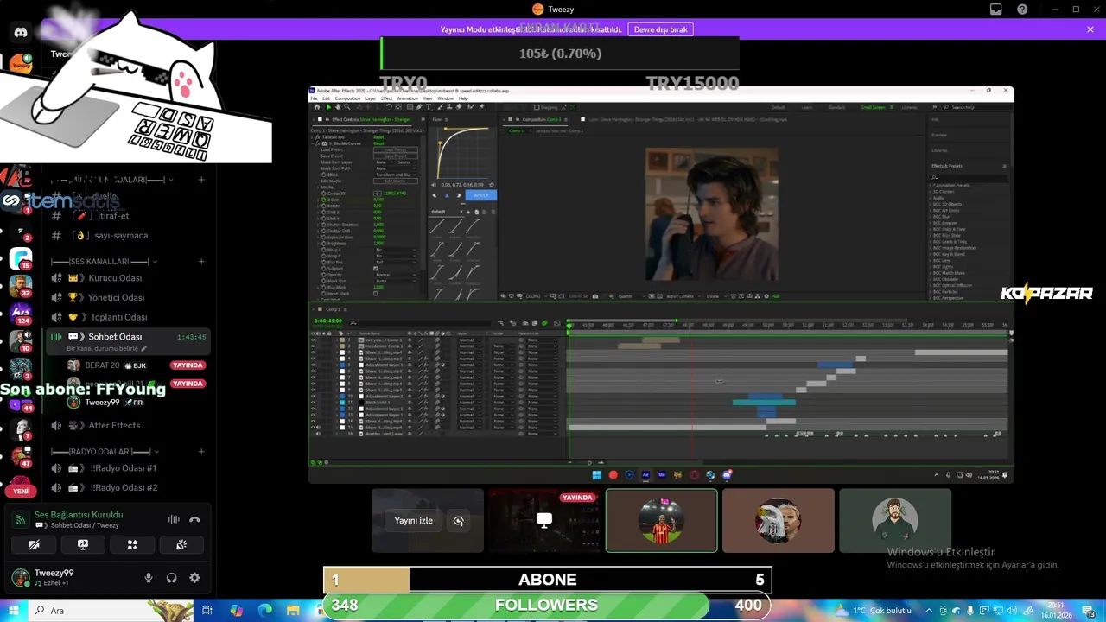The height and width of the screenshot is (622, 1106).
Task: Open Discord noise suppression icon
Action: coord(174,519)
